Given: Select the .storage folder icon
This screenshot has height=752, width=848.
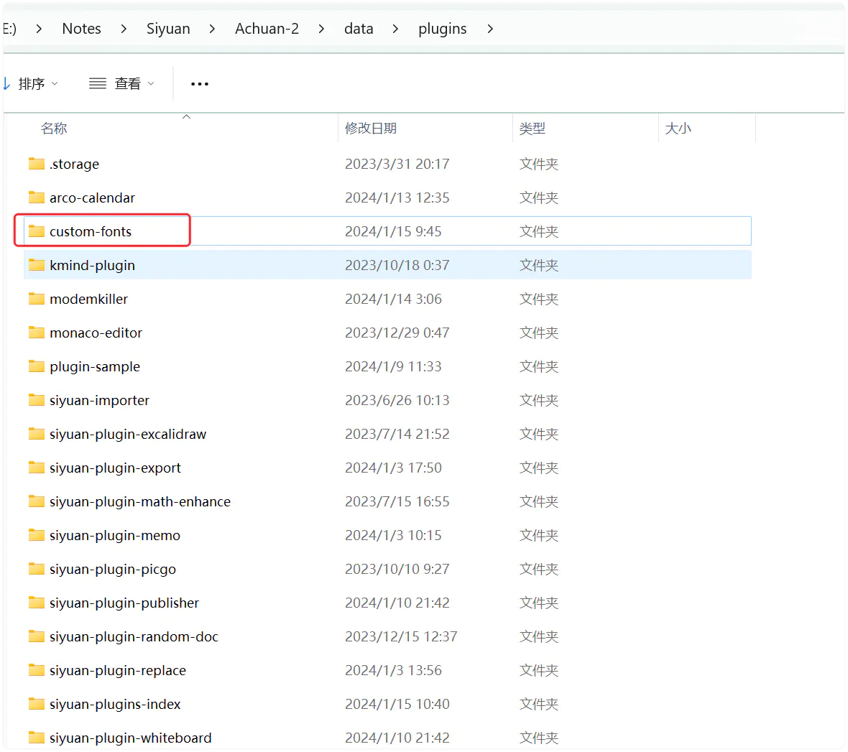Looking at the screenshot, I should tap(37, 164).
